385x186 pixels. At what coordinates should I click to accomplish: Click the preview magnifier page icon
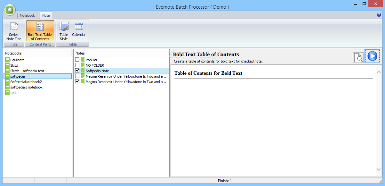pos(358,57)
